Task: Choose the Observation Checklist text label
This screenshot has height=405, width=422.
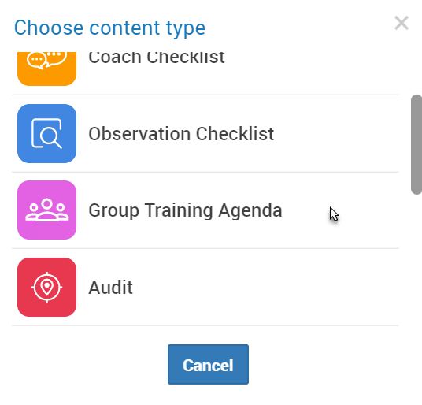Action: coord(181,134)
